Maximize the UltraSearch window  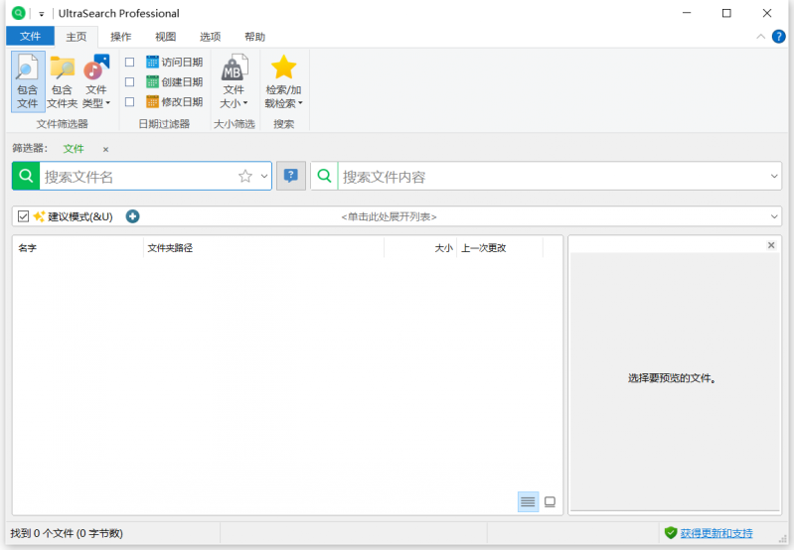point(726,13)
